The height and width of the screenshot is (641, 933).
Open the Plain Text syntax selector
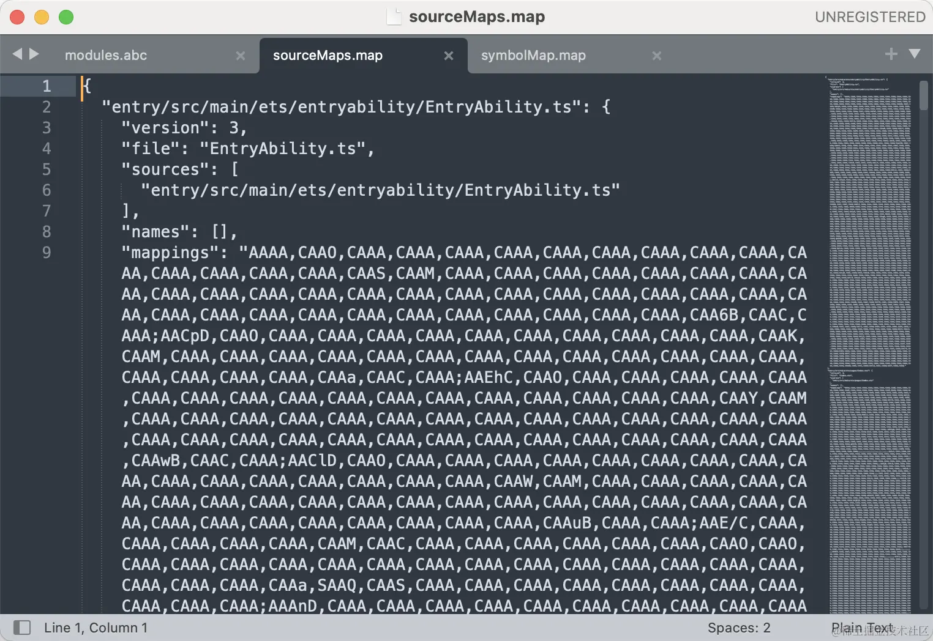[862, 628]
